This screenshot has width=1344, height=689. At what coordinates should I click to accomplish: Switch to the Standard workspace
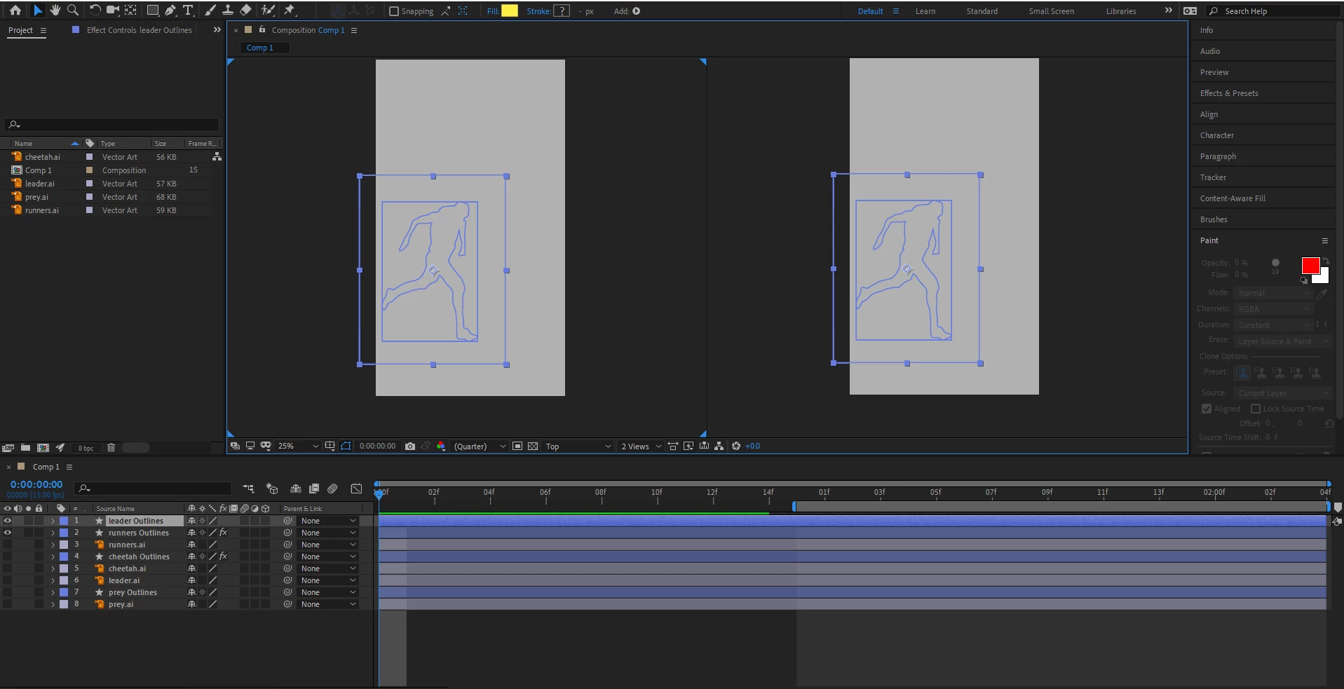[x=982, y=11]
